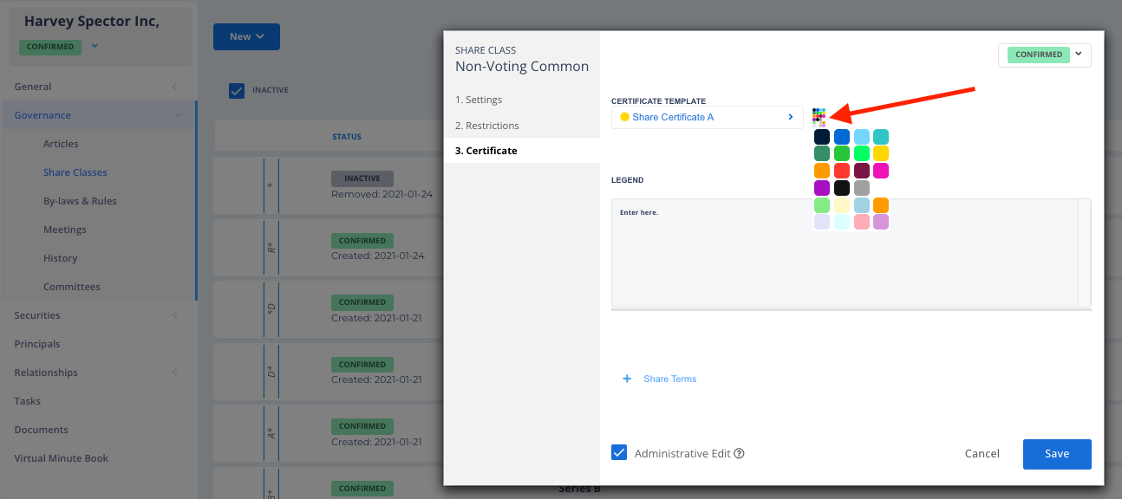1122x499 pixels.
Task: Choose the dark navy color swatch
Action: click(822, 137)
